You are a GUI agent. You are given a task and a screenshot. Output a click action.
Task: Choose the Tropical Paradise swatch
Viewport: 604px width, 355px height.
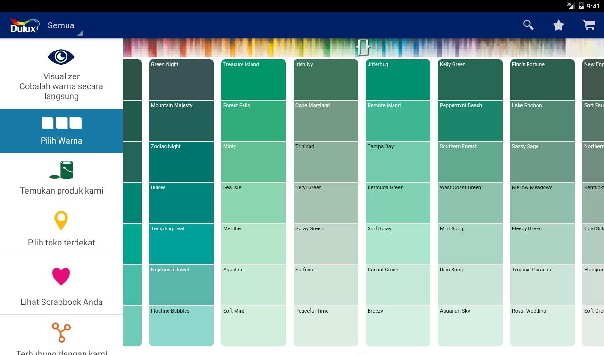click(542, 285)
